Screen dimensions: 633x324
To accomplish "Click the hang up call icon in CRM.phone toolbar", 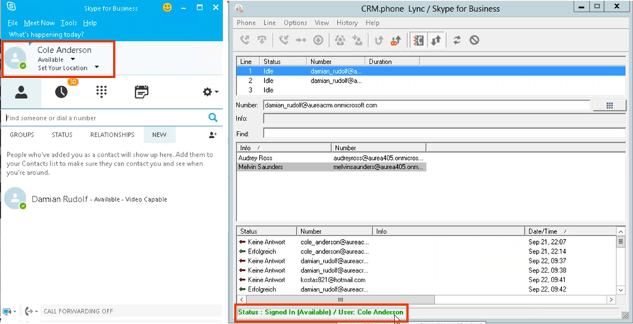I will coord(263,40).
